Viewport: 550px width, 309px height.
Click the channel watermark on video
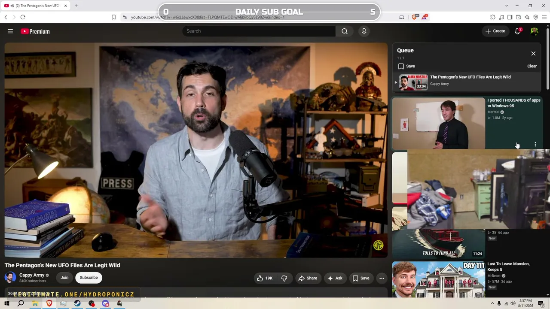[x=378, y=245]
